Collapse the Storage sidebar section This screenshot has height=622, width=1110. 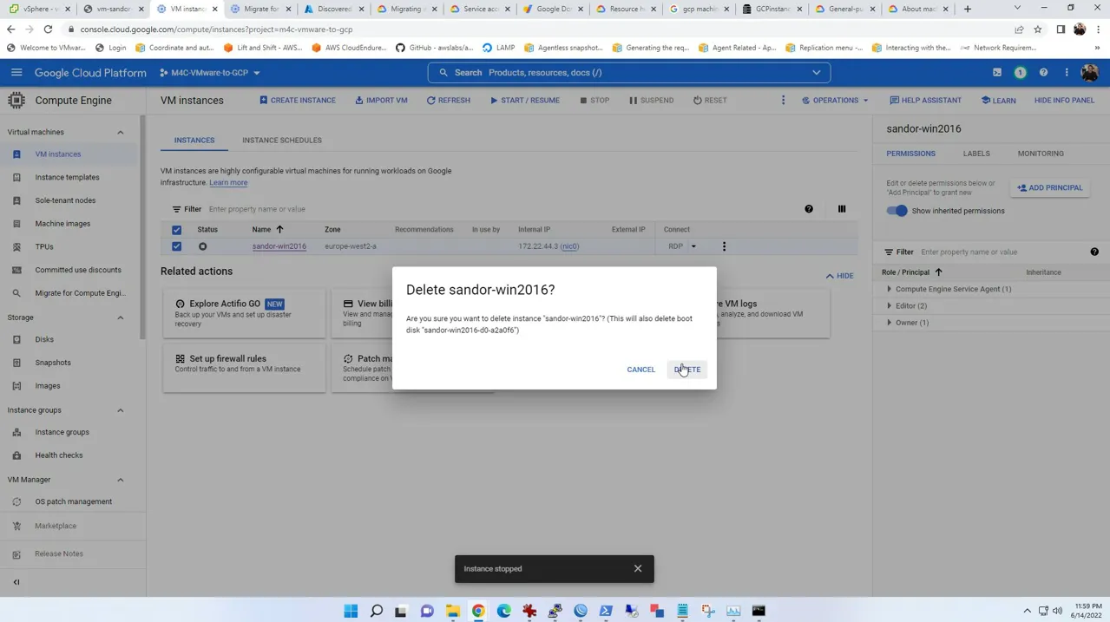(x=121, y=318)
